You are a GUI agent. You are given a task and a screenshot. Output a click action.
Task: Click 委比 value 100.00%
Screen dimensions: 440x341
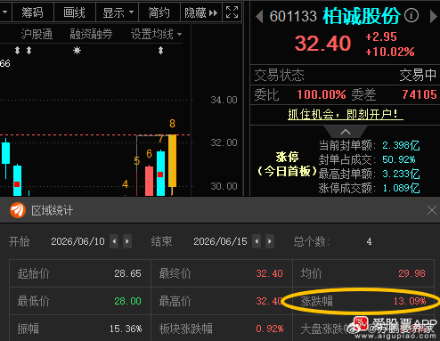point(322,94)
